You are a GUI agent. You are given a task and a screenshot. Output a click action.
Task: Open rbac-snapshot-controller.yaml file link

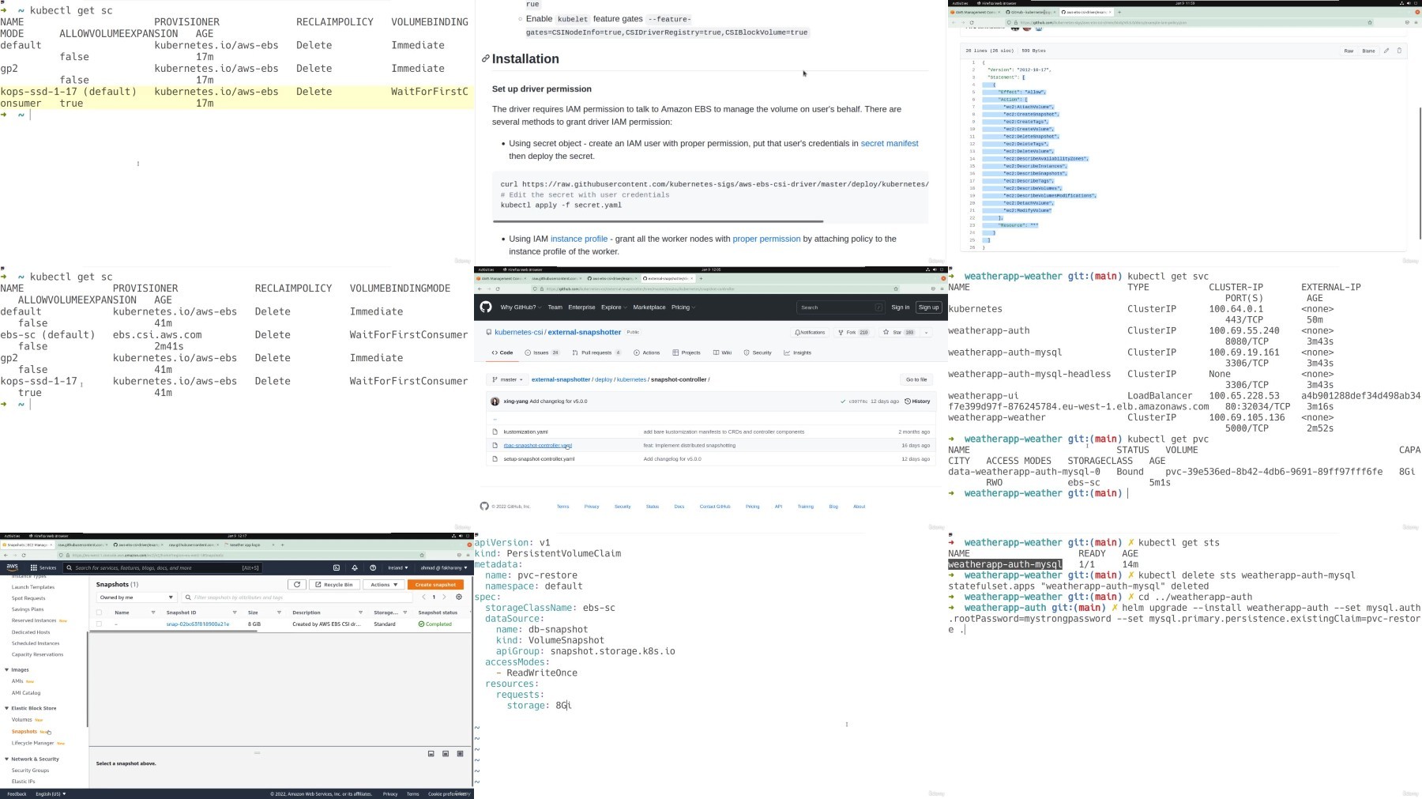pos(537,446)
